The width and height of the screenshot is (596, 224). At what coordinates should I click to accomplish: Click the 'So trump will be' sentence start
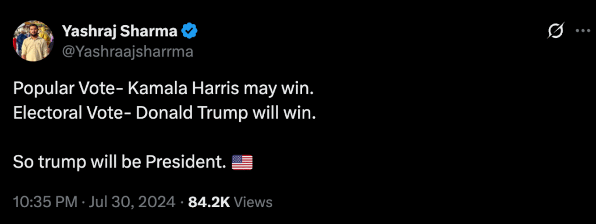[x=77, y=162]
